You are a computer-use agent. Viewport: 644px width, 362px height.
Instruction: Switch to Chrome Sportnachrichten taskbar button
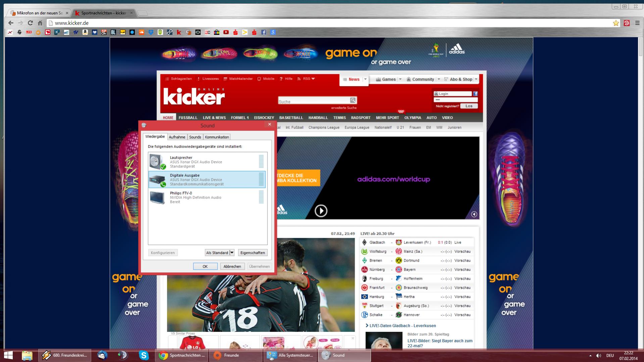tap(182, 355)
